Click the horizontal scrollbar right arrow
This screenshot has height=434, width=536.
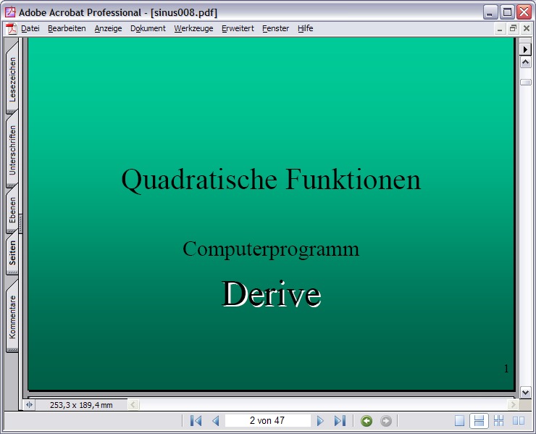[512, 405]
